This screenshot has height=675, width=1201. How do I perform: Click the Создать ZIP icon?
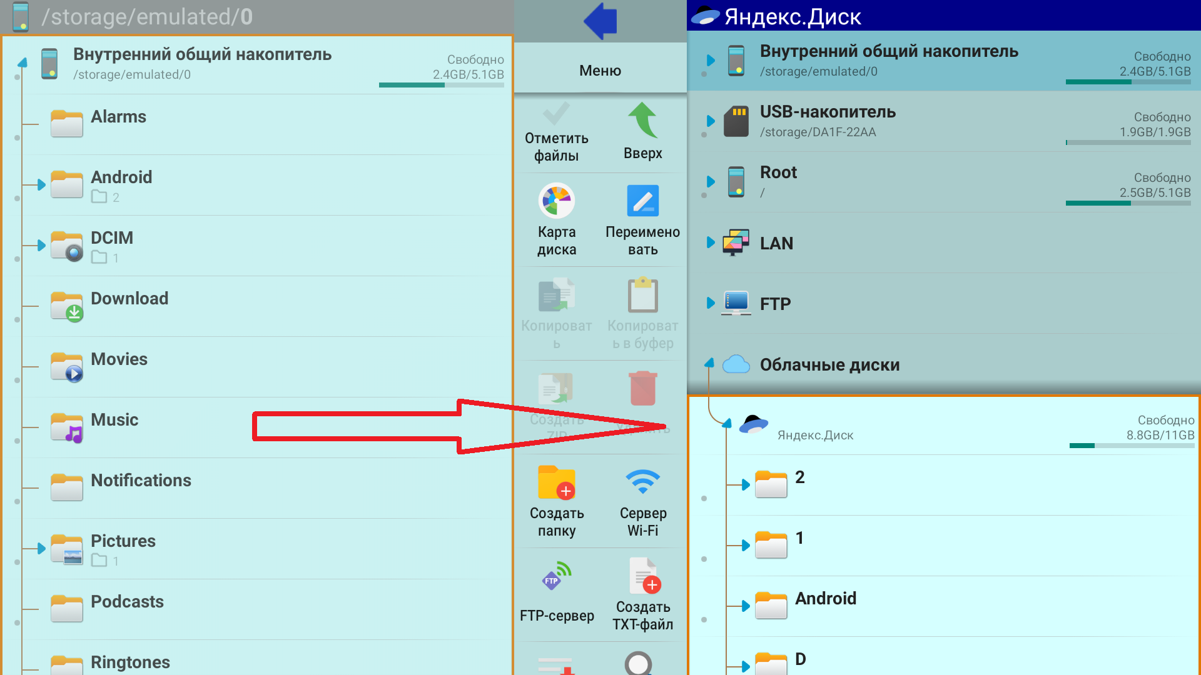coord(556,389)
